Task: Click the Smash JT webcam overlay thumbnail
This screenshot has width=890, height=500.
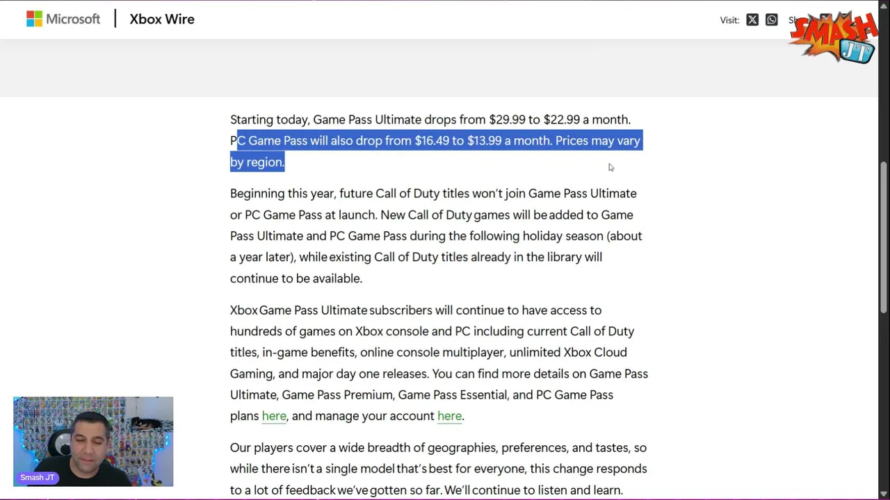Action: point(93,442)
